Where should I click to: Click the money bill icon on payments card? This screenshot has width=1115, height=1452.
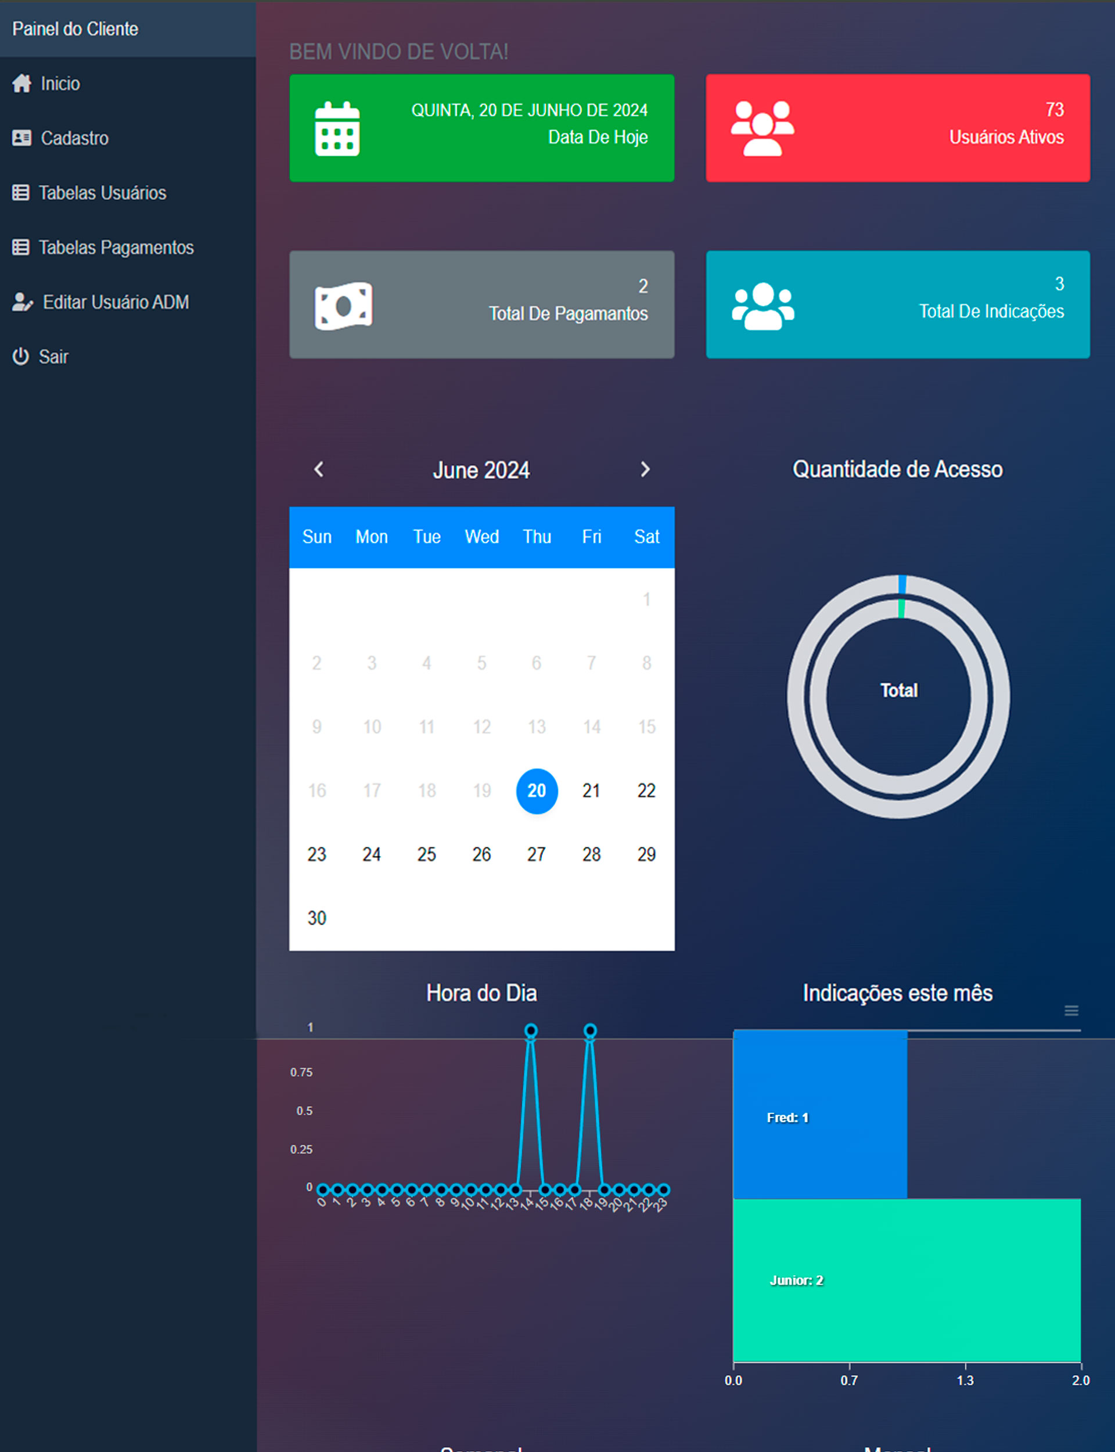click(x=343, y=306)
